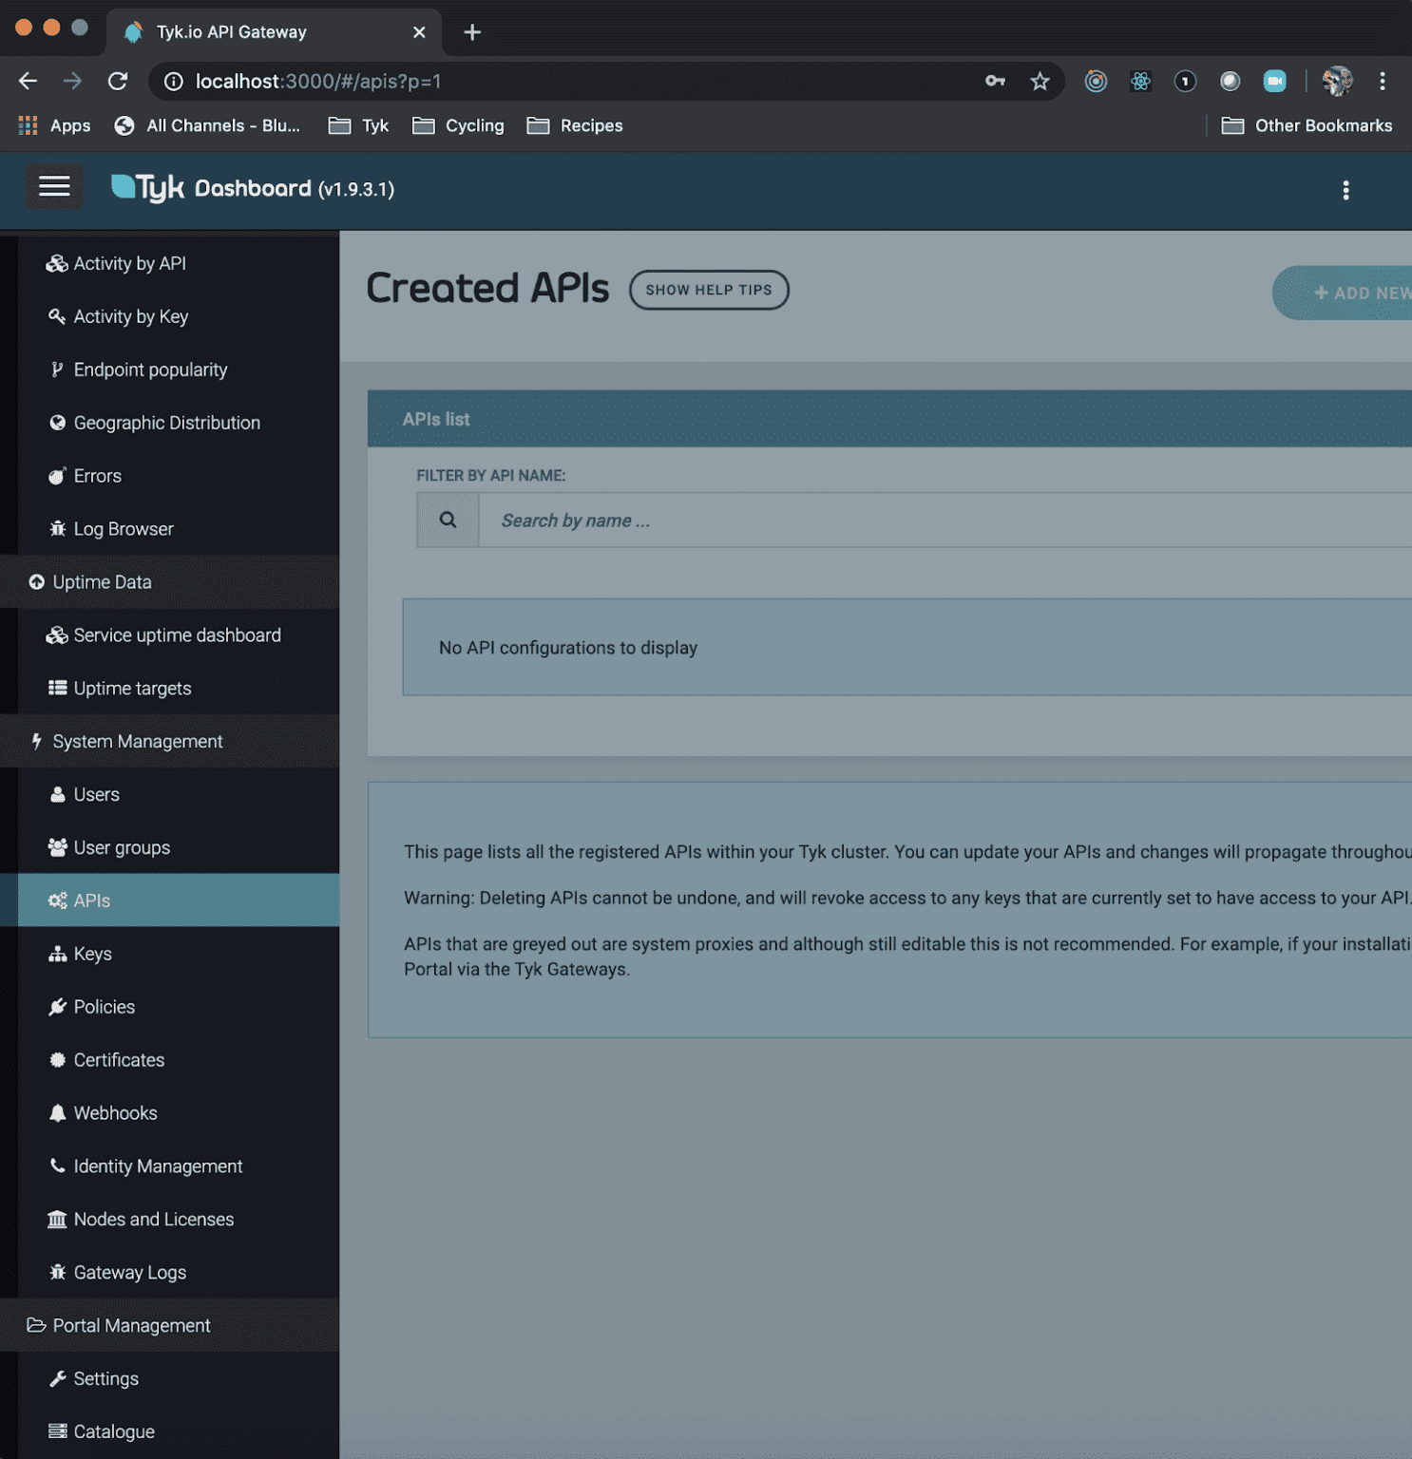Expand the System Management section
This screenshot has width=1412, height=1459.
pyautogui.click(x=137, y=741)
